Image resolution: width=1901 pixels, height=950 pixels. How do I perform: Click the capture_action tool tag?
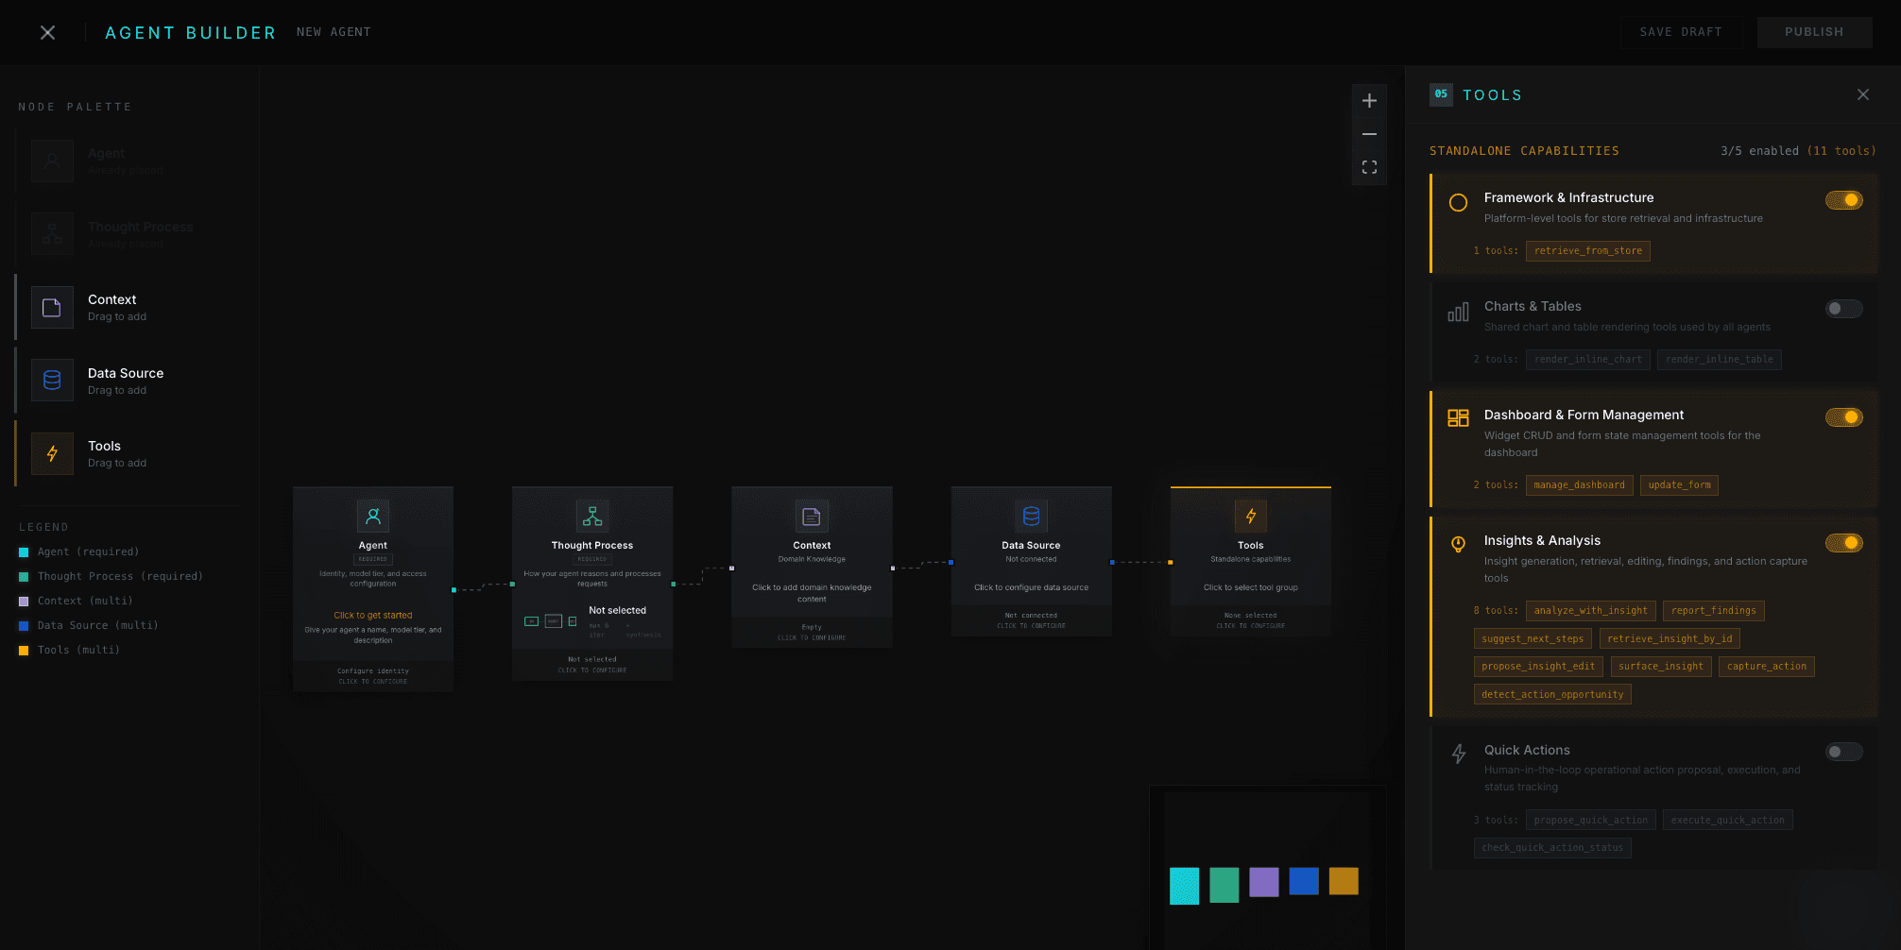tap(1766, 667)
